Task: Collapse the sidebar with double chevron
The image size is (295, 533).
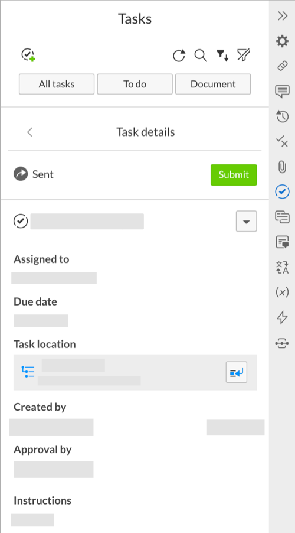Action: (283, 16)
